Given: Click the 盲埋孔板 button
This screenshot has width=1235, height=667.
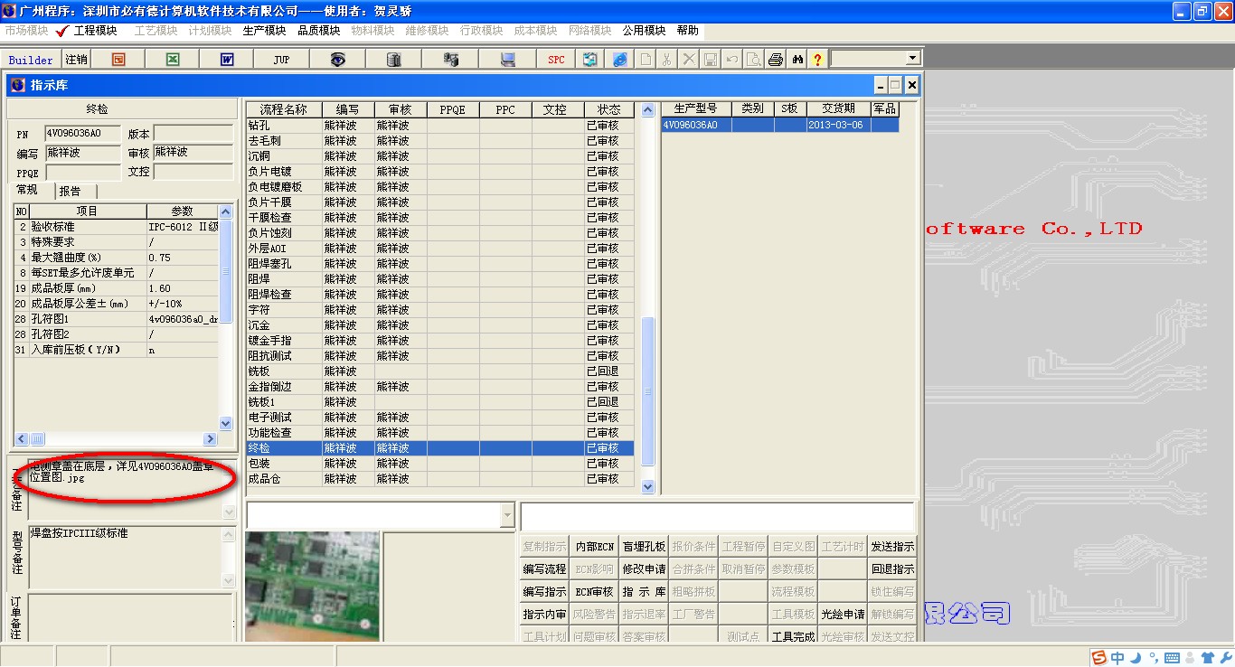Looking at the screenshot, I should (x=645, y=547).
